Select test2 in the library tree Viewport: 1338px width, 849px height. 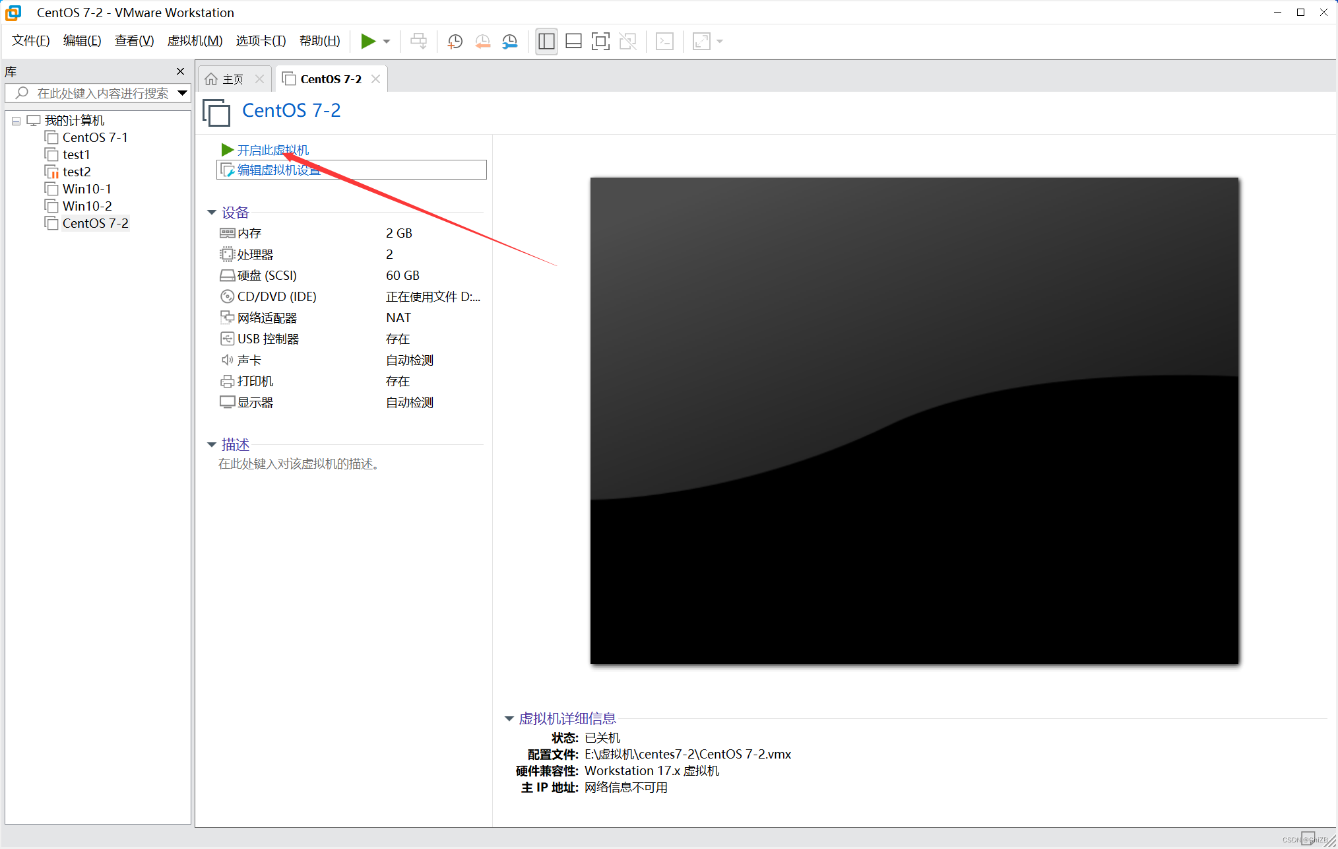(77, 172)
